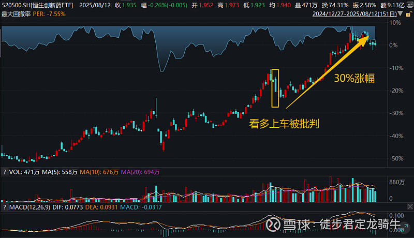The image size is (414, 238).
Task: Click the 最大回撤率 indicator label
Action: pyautogui.click(x=16, y=14)
